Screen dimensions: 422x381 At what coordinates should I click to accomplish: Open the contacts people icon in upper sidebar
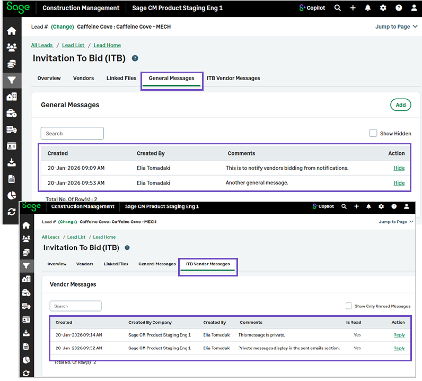pyautogui.click(x=11, y=47)
